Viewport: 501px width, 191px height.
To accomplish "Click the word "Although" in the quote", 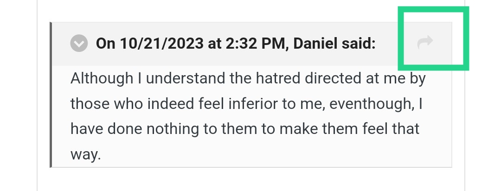I will [x=102, y=78].
